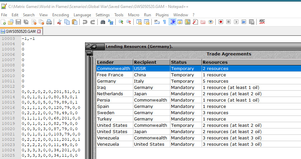
Task: Click the Lender column header
Action: click(x=115, y=62)
